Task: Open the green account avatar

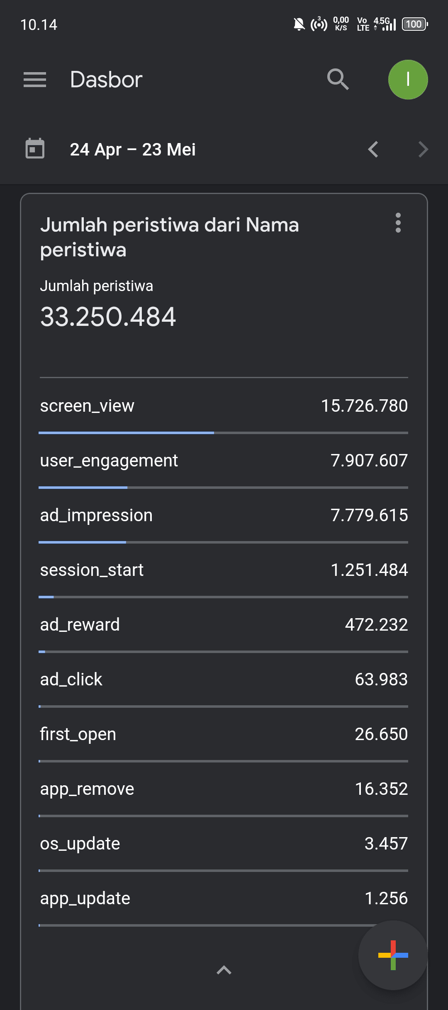Action: (408, 79)
